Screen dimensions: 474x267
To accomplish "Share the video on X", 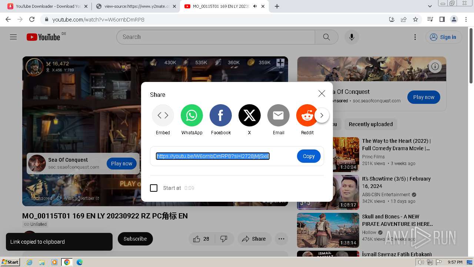I will 250,115.
